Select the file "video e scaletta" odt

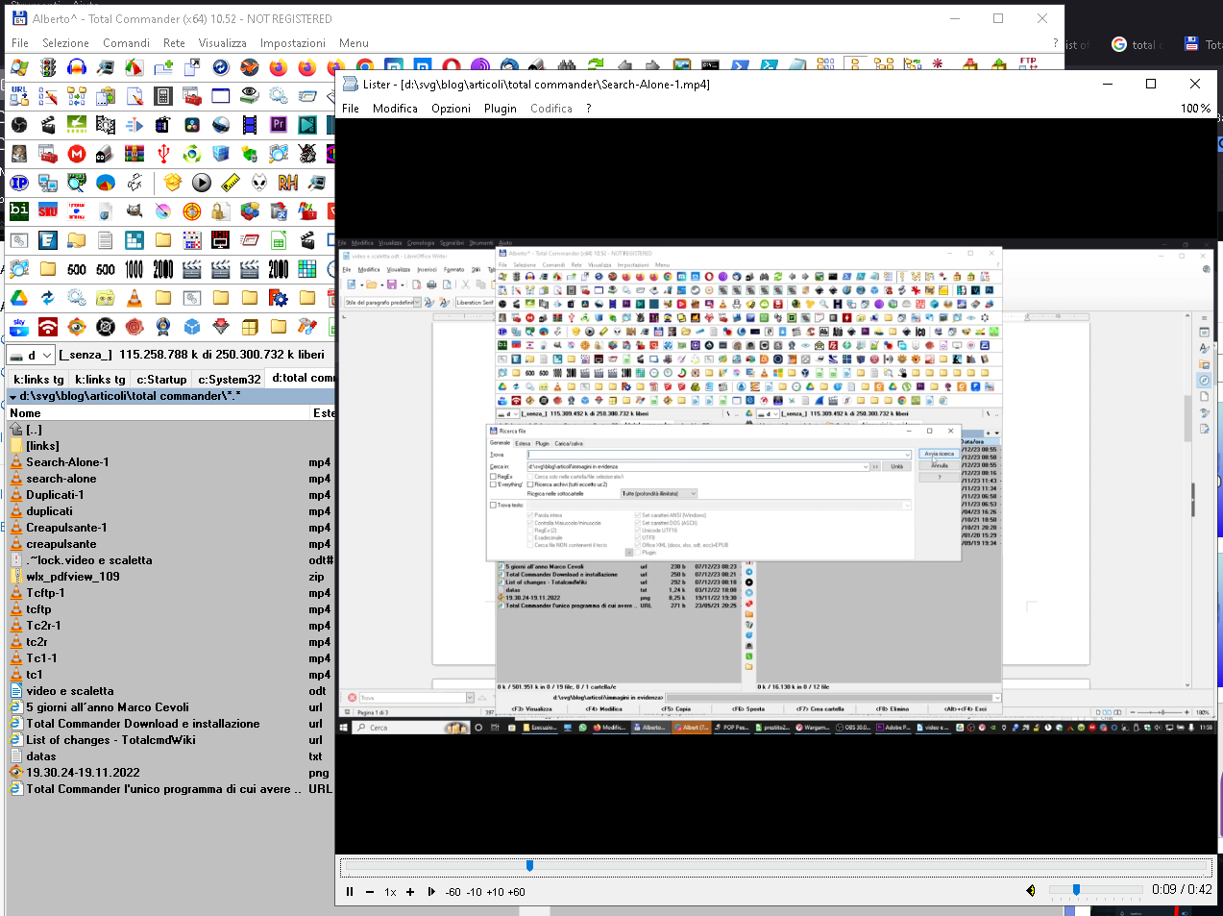click(x=171, y=691)
